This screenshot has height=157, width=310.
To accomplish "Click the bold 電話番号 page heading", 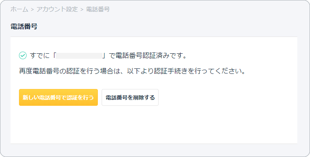I will [24, 26].
